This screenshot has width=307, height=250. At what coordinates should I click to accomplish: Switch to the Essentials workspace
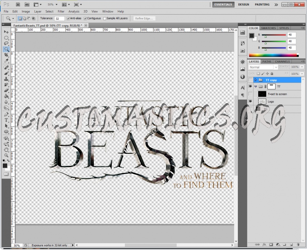[x=223, y=4]
